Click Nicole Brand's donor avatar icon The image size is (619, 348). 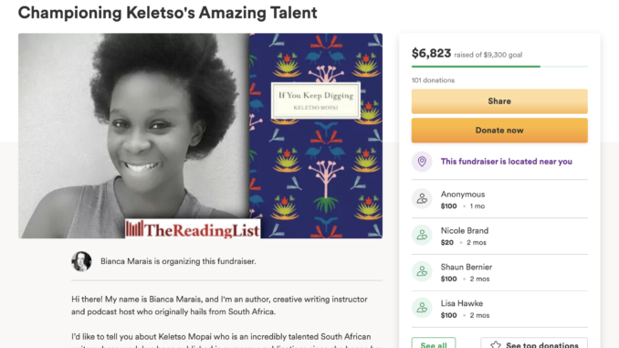point(422,235)
